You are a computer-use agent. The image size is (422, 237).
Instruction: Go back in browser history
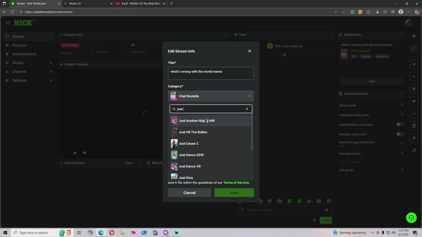coord(4,12)
